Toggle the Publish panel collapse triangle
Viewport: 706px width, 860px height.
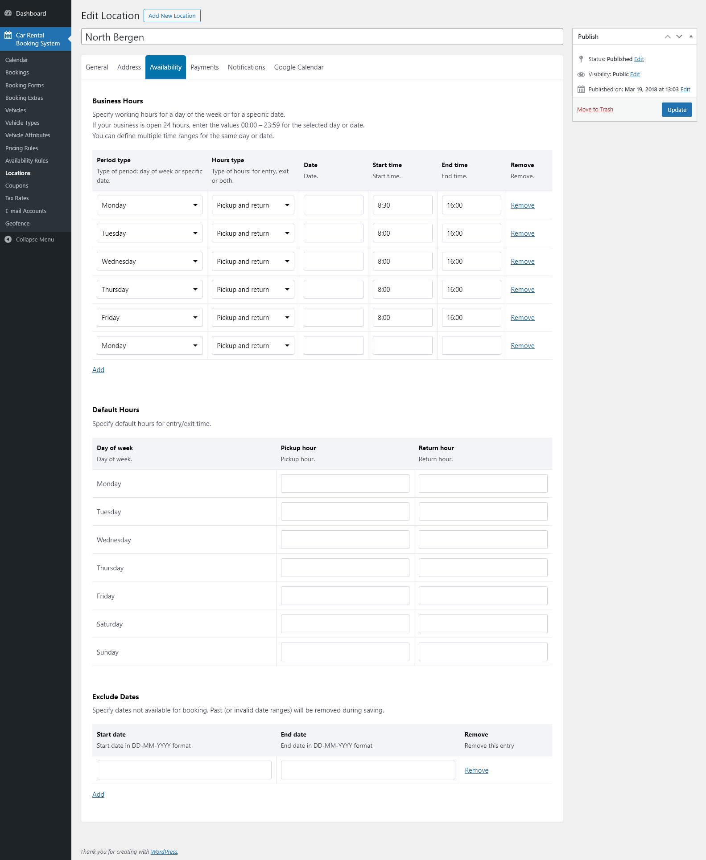pyautogui.click(x=691, y=37)
